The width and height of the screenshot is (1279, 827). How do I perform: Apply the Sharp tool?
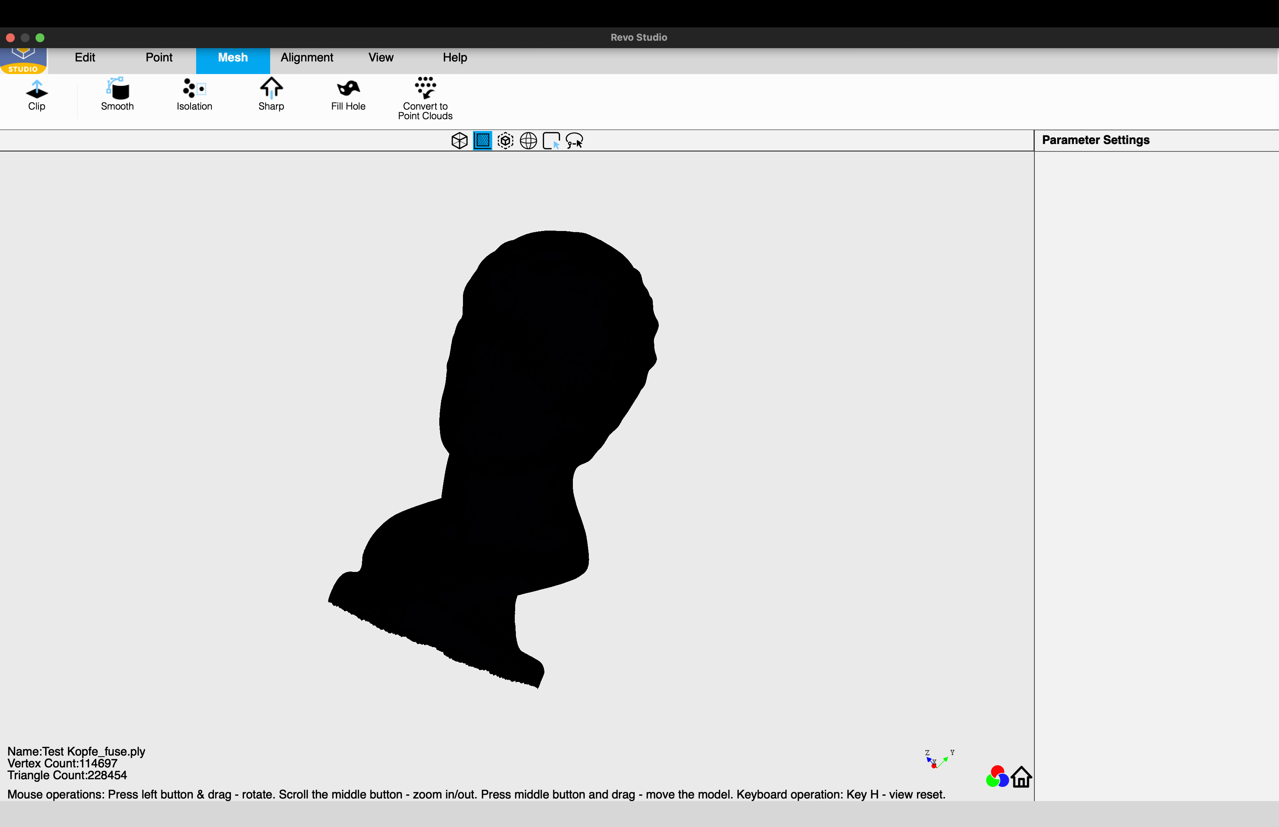tap(271, 95)
